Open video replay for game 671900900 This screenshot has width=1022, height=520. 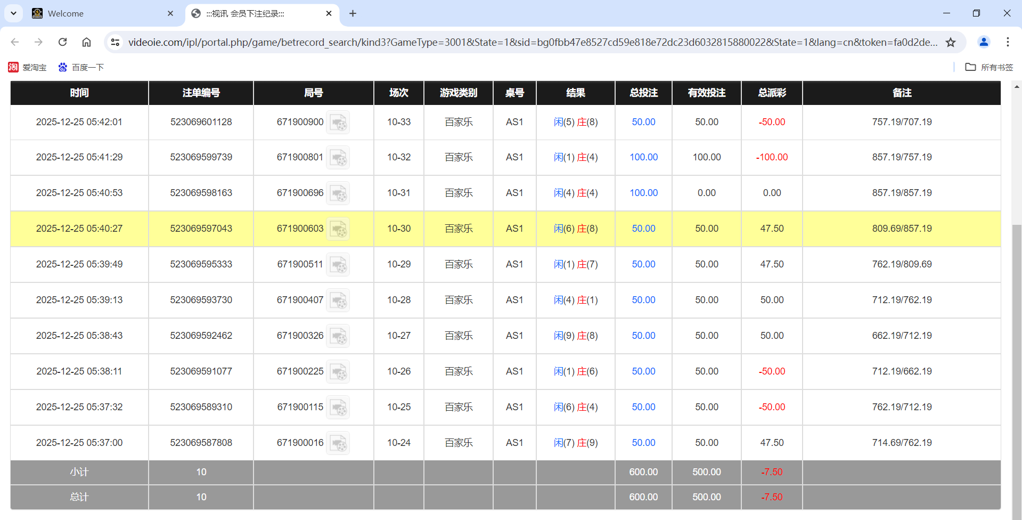(338, 122)
